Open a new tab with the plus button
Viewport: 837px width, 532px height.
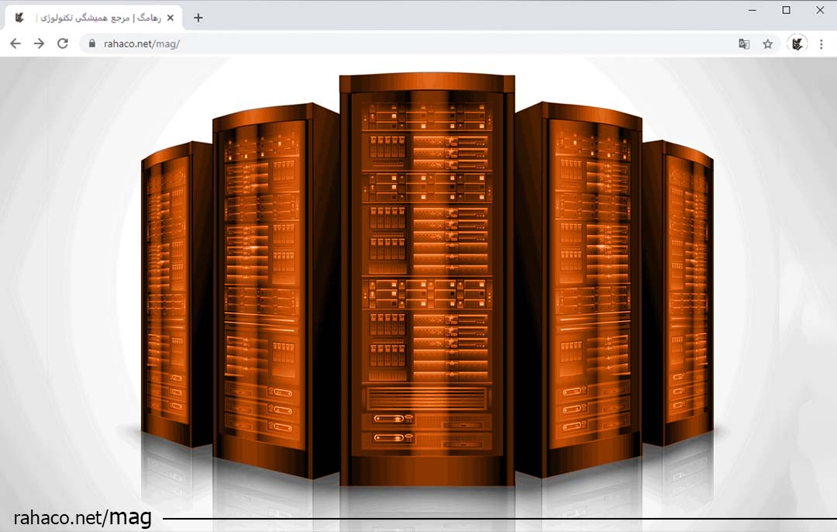click(198, 18)
